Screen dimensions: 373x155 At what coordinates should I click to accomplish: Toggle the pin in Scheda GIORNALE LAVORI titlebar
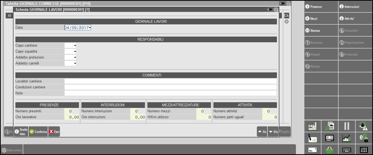coord(270,10)
